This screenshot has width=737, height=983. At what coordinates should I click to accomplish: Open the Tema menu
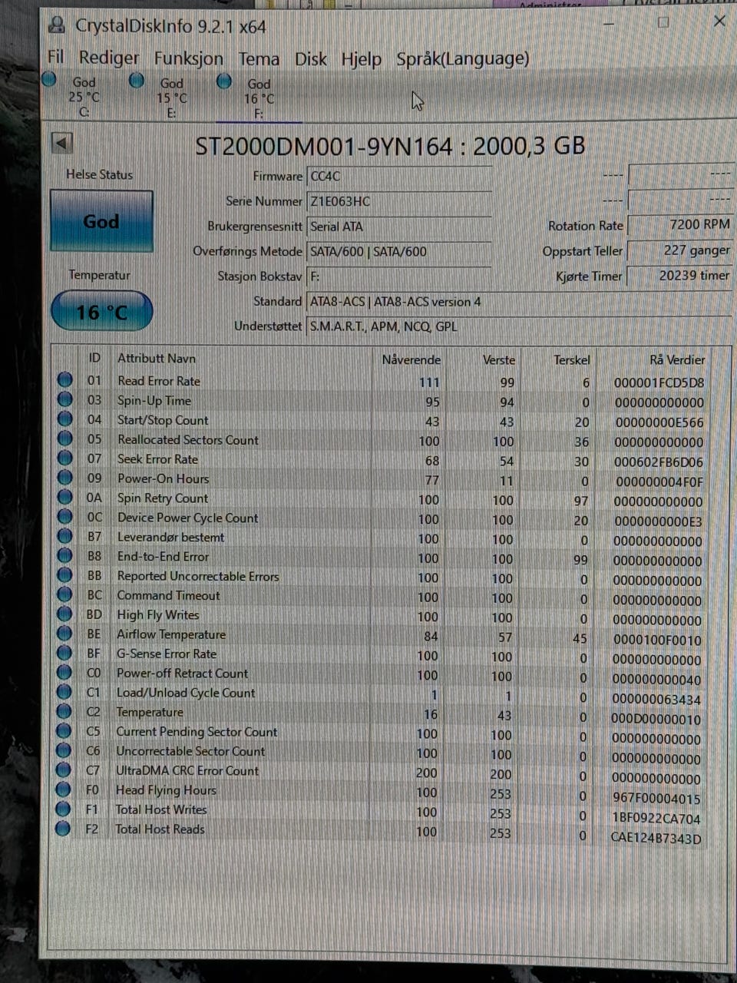click(259, 58)
